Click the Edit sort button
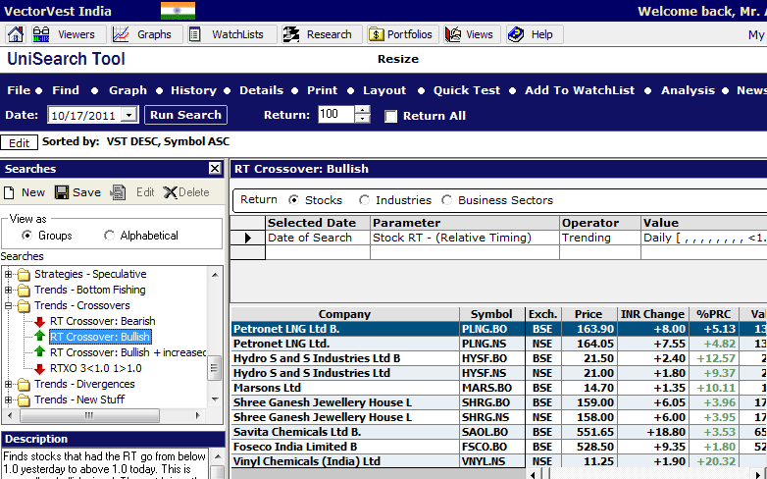This screenshot has width=767, height=479. pos(19,142)
